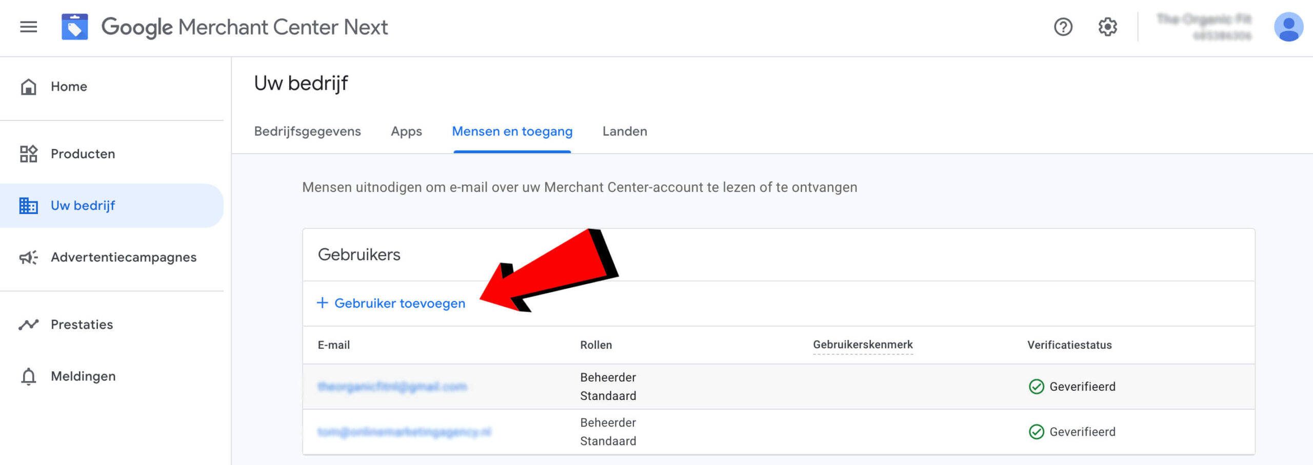
Task: Click the Verificatiestatus column header
Action: (1069, 345)
